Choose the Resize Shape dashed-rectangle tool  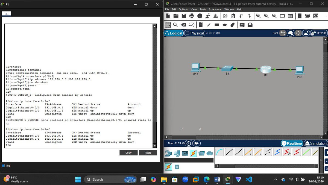(192, 25)
